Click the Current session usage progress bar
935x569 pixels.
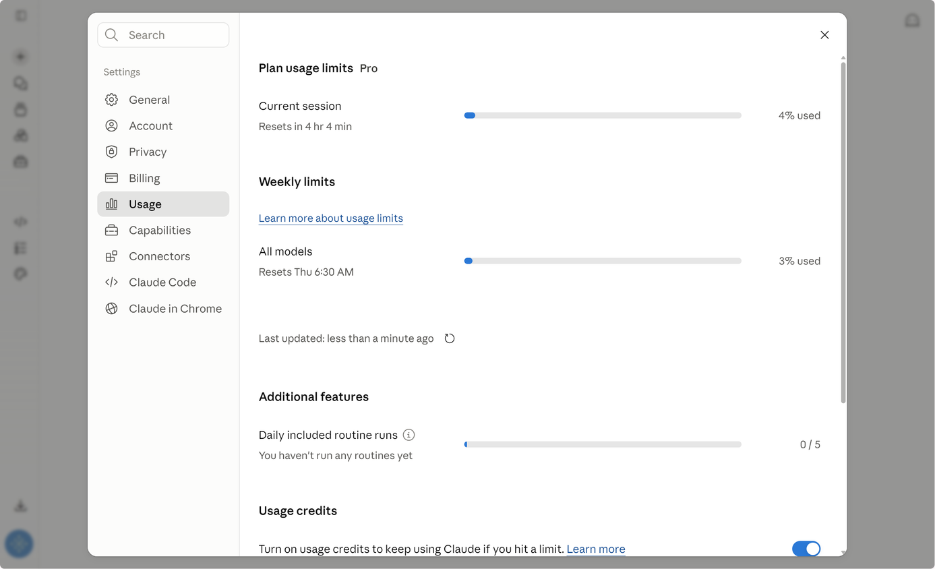[x=603, y=115]
